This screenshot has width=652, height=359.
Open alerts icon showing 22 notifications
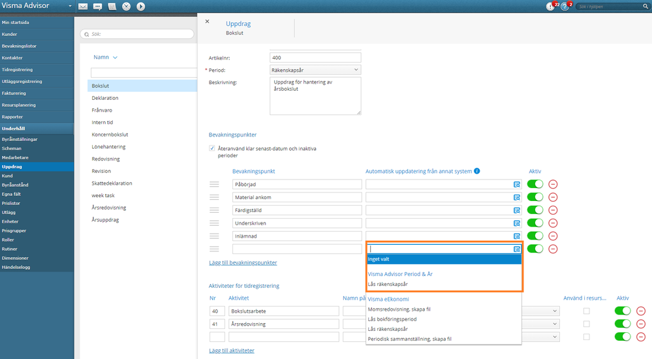(x=550, y=7)
